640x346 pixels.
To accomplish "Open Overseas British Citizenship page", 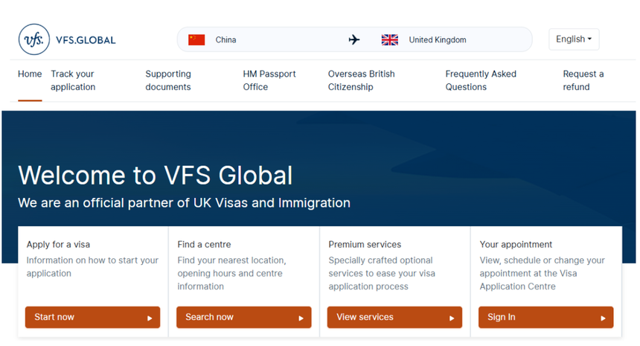I will (362, 80).
